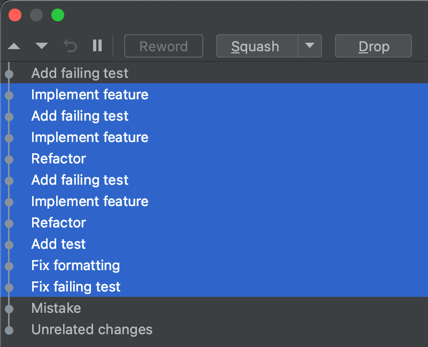Select the Mistake commit
The width and height of the screenshot is (428, 347).
click(56, 308)
